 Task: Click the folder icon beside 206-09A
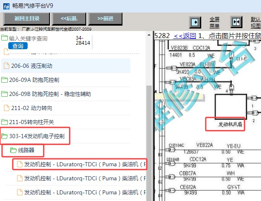[5, 80]
